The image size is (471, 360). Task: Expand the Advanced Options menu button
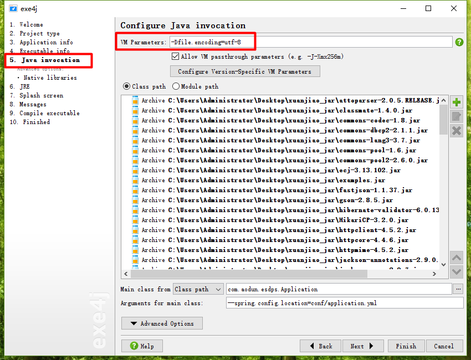(x=162, y=323)
